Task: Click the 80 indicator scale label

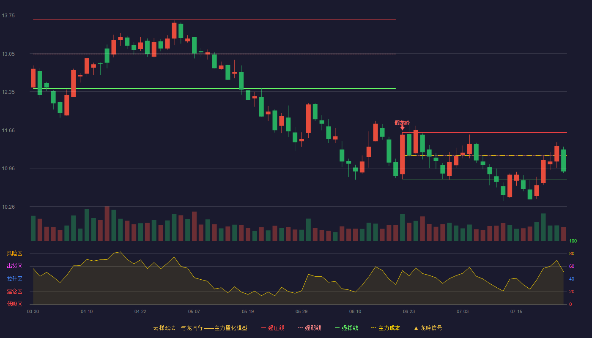Action: pyautogui.click(x=572, y=253)
